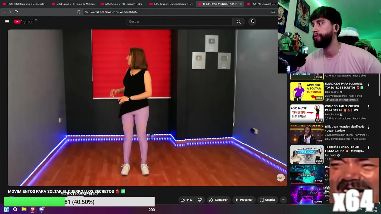
Task: Open the YouTube hamburger guide menu
Action: point(7,21)
